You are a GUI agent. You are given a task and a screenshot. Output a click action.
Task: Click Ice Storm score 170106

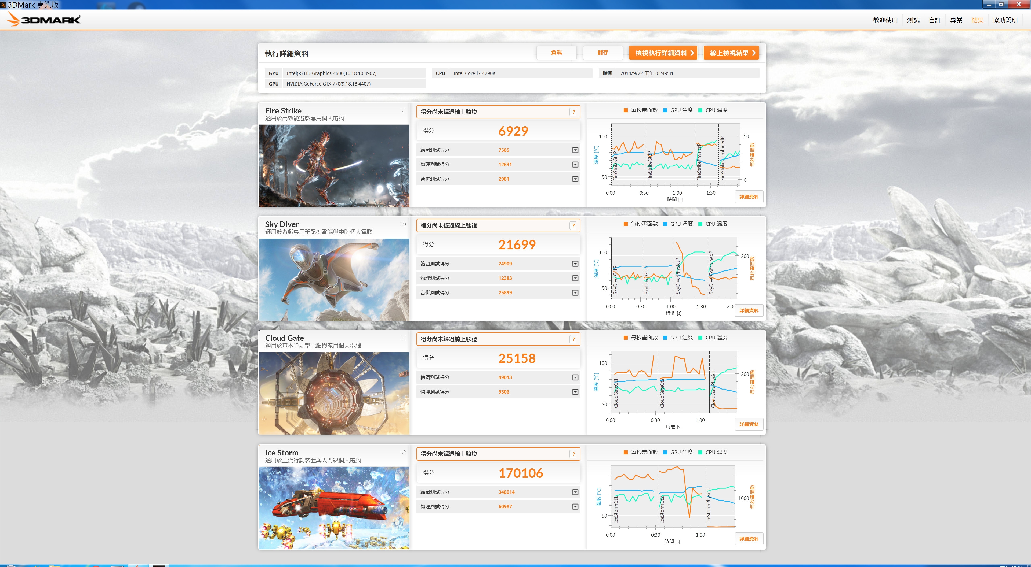521,473
